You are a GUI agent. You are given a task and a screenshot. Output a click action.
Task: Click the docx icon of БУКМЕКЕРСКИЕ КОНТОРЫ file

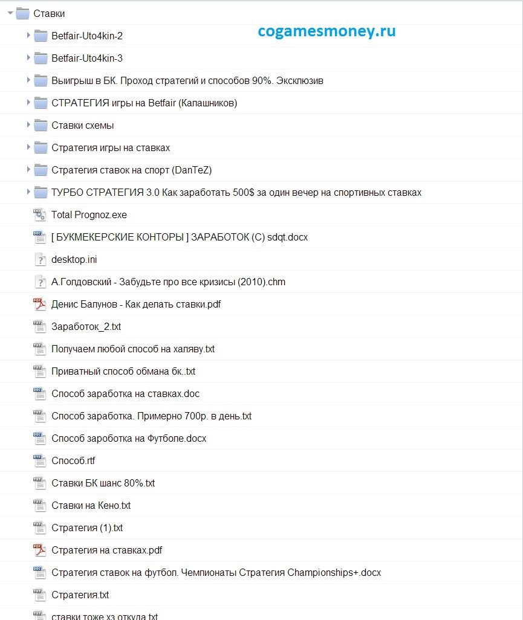pyautogui.click(x=39, y=237)
